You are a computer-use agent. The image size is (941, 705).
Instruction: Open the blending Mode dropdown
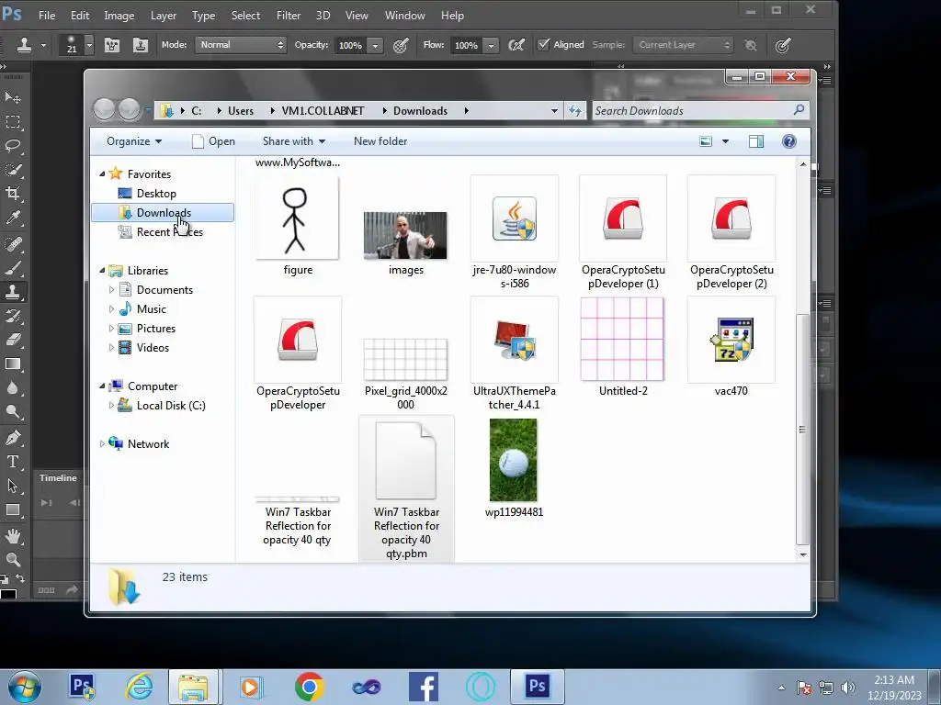240,45
